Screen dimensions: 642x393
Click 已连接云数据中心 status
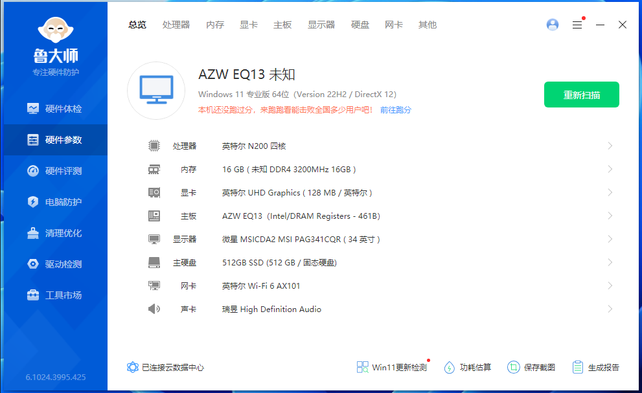pyautogui.click(x=165, y=367)
